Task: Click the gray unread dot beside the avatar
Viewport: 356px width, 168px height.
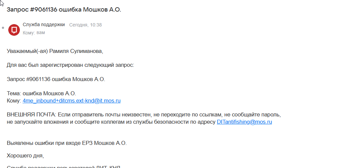Action: pos(3,28)
